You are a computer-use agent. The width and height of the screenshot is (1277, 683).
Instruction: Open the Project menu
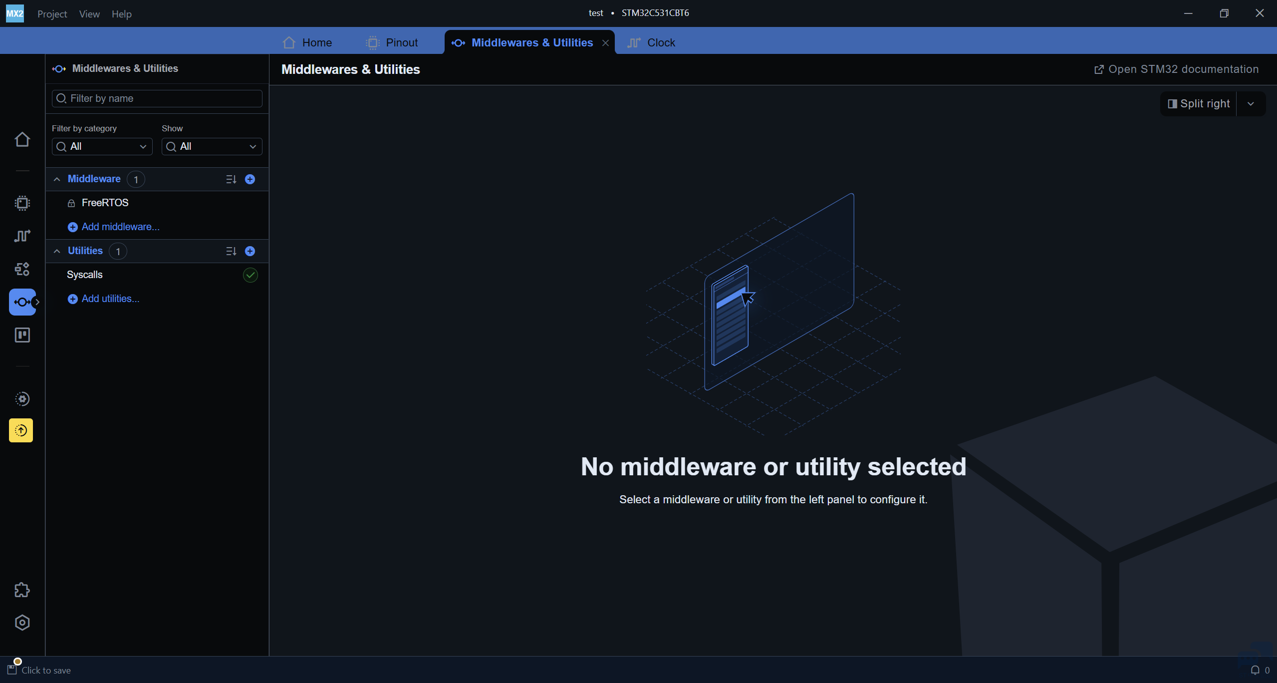(x=52, y=14)
